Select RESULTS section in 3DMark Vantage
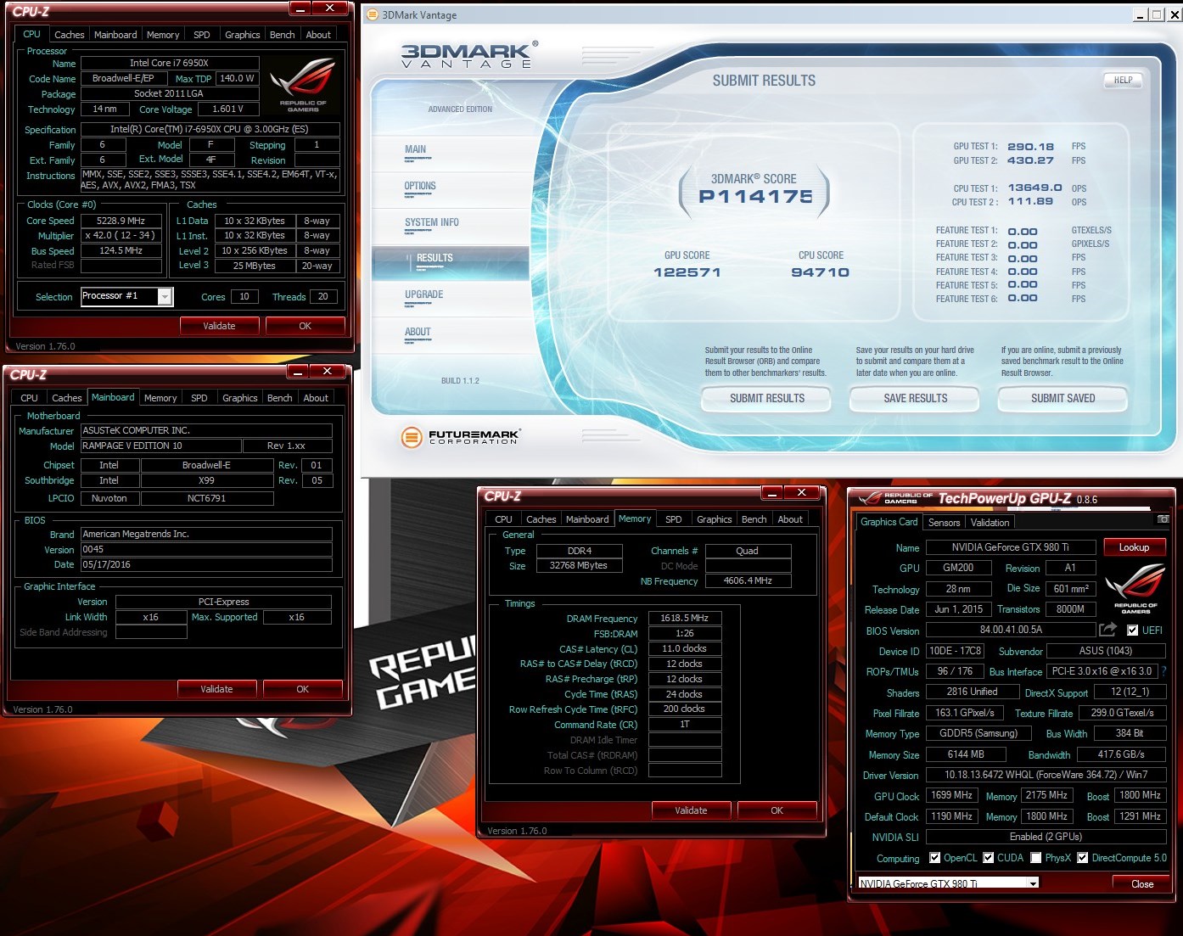Screen dimensions: 1183x936 tap(450, 263)
